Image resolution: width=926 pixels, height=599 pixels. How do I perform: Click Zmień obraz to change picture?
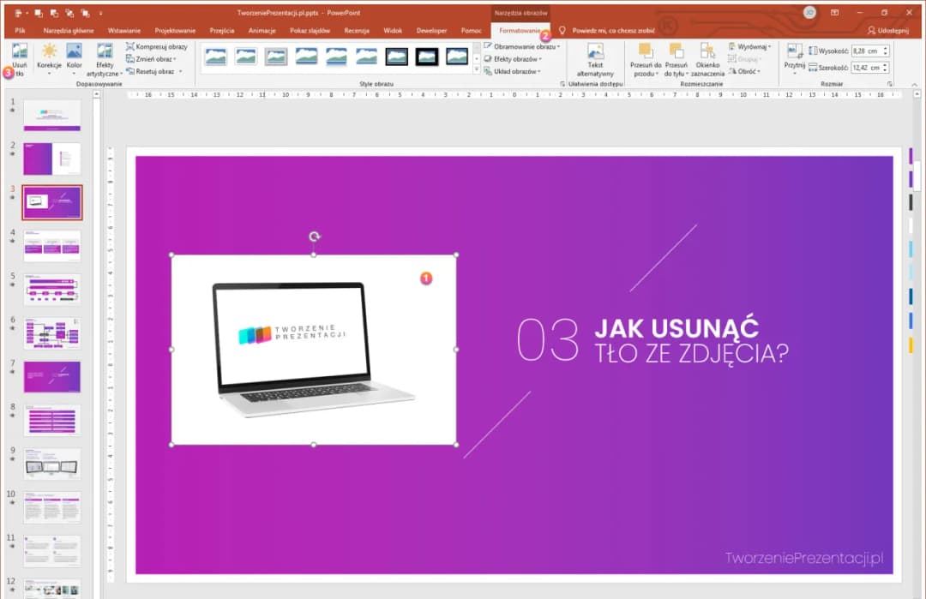[151, 59]
